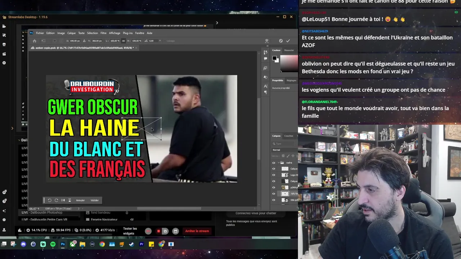The width and height of the screenshot is (461, 259).
Task: Open the Calque menu
Action: [x=71, y=33]
